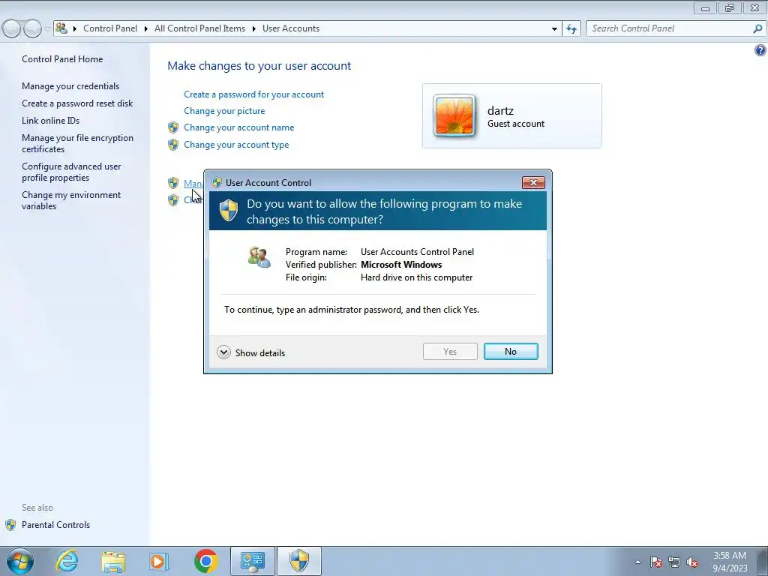This screenshot has height=576, width=768.
Task: Click the refresh button beside address bar
Action: [x=571, y=29]
